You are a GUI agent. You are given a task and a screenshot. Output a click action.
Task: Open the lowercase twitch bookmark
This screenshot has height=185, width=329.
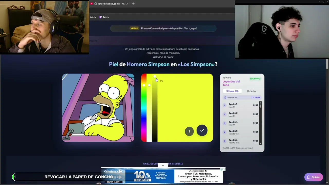point(93,17)
